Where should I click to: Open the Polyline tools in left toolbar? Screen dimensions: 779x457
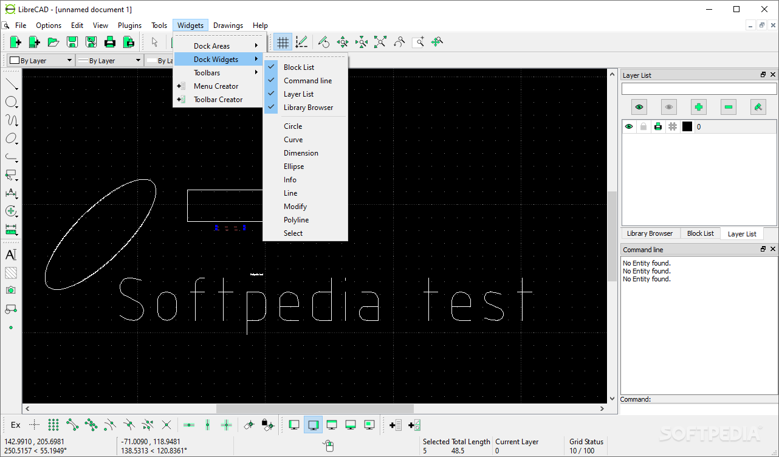[11, 157]
